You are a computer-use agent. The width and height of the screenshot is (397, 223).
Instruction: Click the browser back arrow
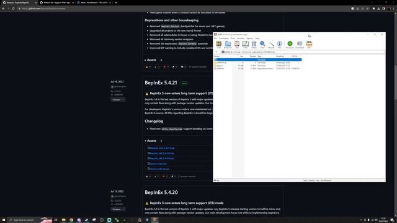coord(3,8)
